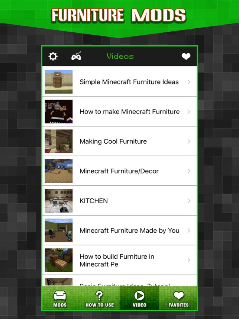This screenshot has width=239, height=319.
Task: Select the Video tab
Action: click(139, 299)
